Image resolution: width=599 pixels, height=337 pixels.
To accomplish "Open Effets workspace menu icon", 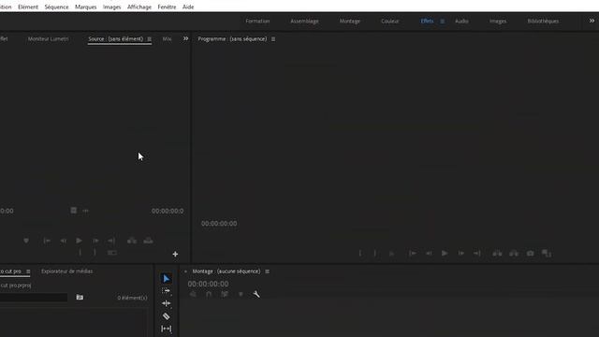I will 442,21.
